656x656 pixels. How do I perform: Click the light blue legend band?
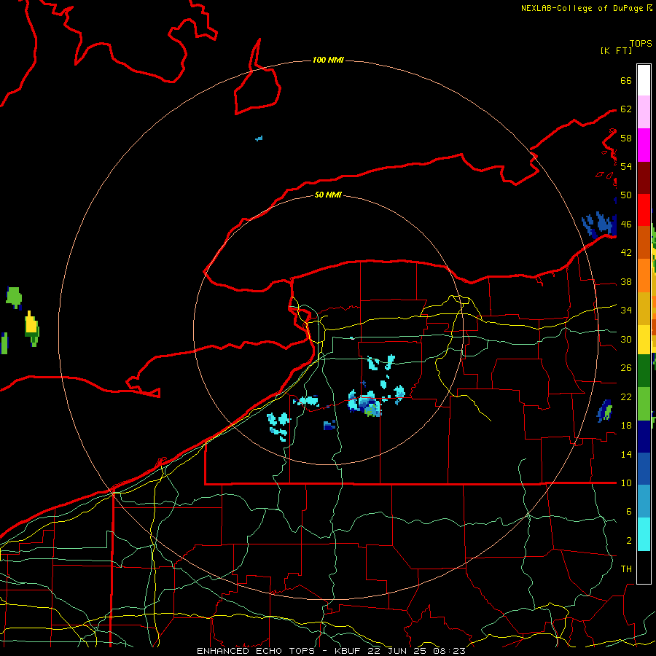coord(644,501)
